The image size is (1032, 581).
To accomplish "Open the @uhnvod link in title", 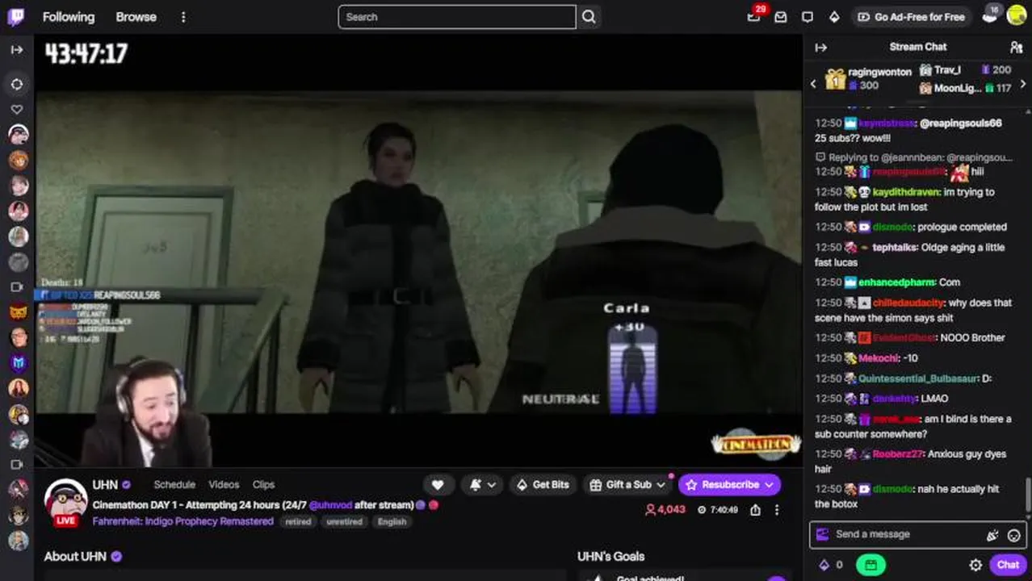I will click(x=330, y=505).
